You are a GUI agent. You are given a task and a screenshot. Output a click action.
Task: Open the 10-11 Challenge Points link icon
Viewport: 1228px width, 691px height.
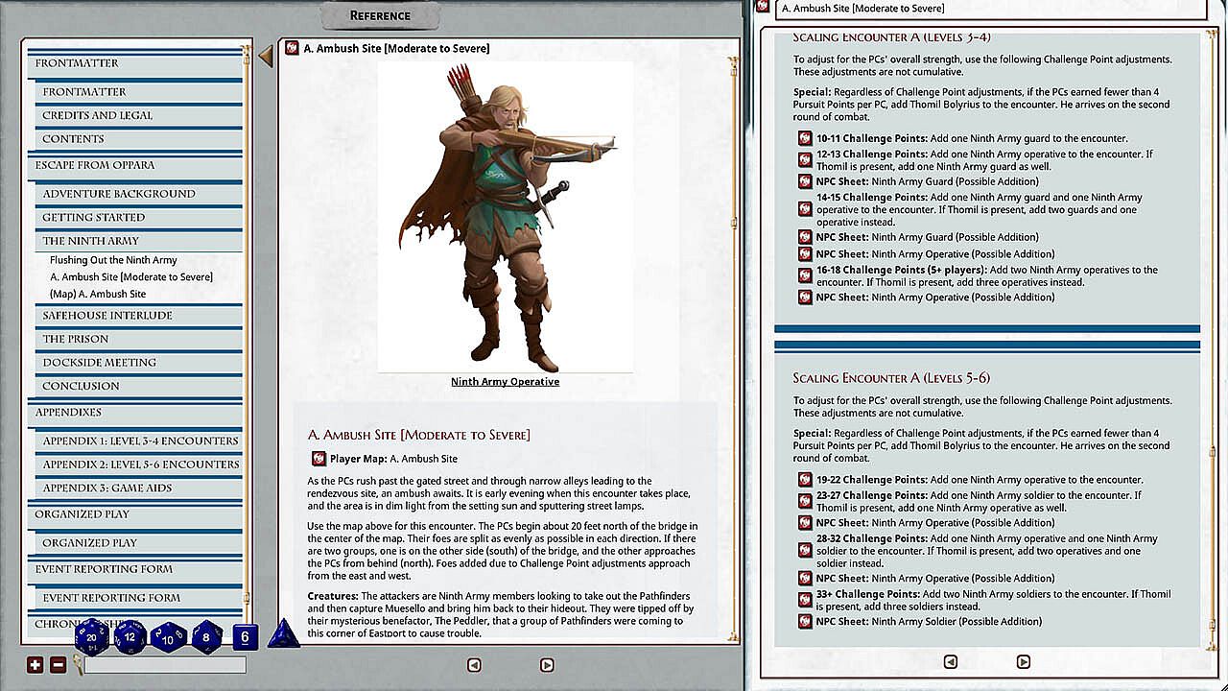pyautogui.click(x=805, y=138)
